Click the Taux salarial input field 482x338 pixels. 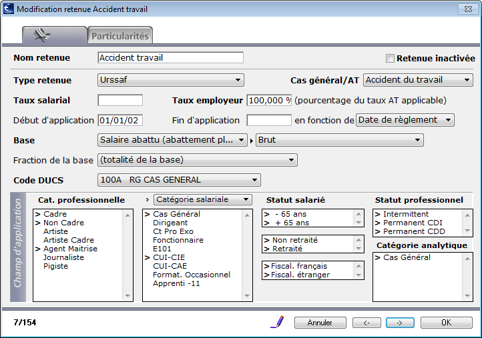coord(120,100)
